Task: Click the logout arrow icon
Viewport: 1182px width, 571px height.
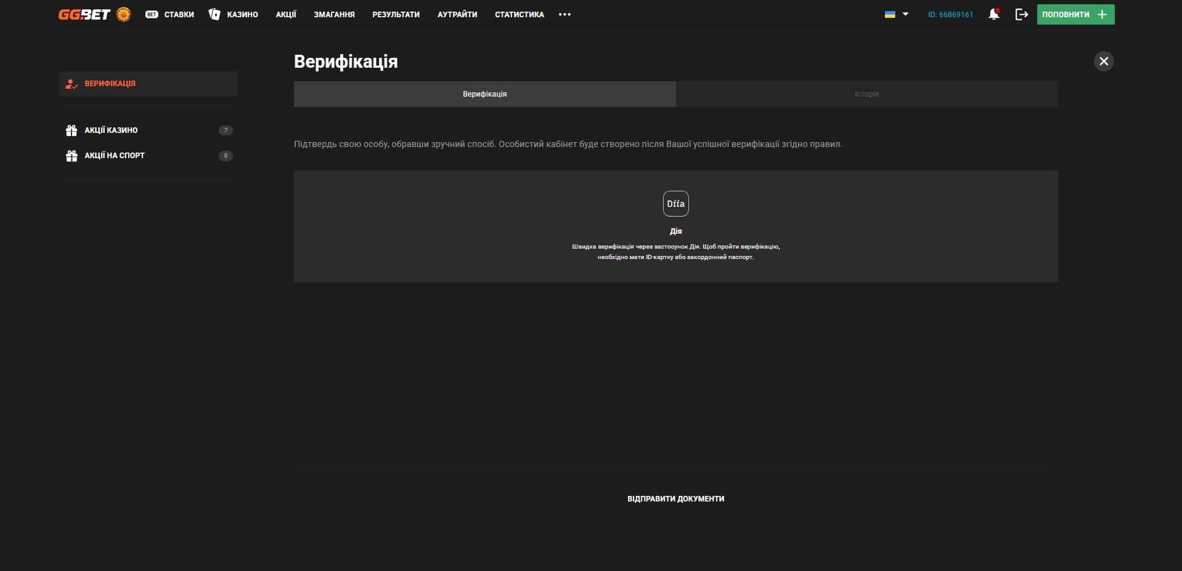Action: point(1021,14)
